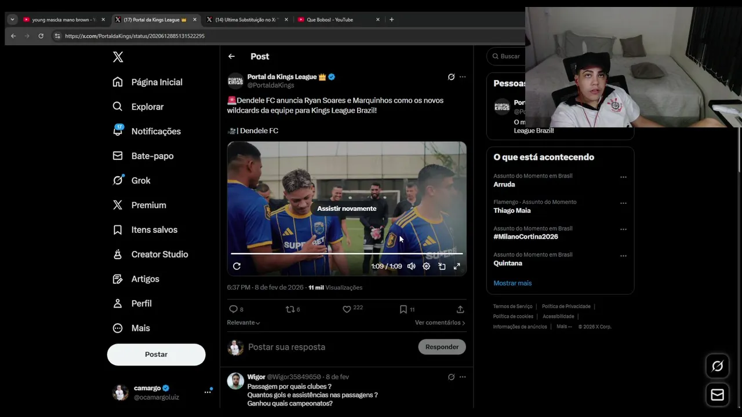This screenshot has width=742, height=417.
Task: Expand Mais footer menu
Action: (564, 327)
